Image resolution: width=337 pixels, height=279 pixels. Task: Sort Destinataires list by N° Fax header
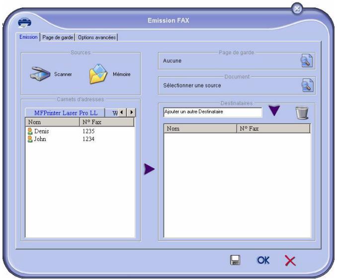pyautogui.click(x=273, y=129)
